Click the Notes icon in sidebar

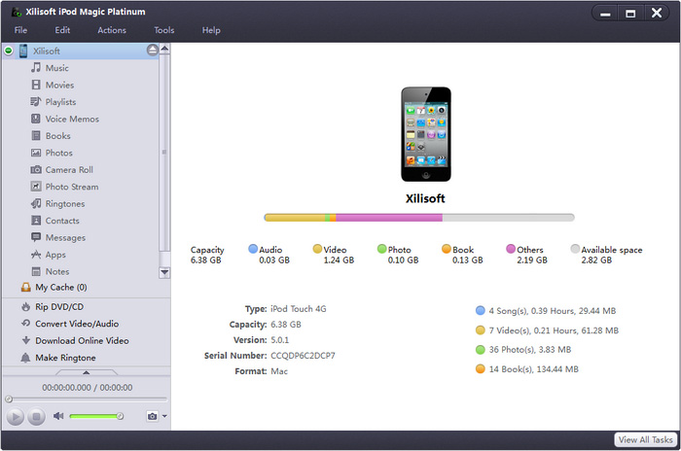pos(36,271)
